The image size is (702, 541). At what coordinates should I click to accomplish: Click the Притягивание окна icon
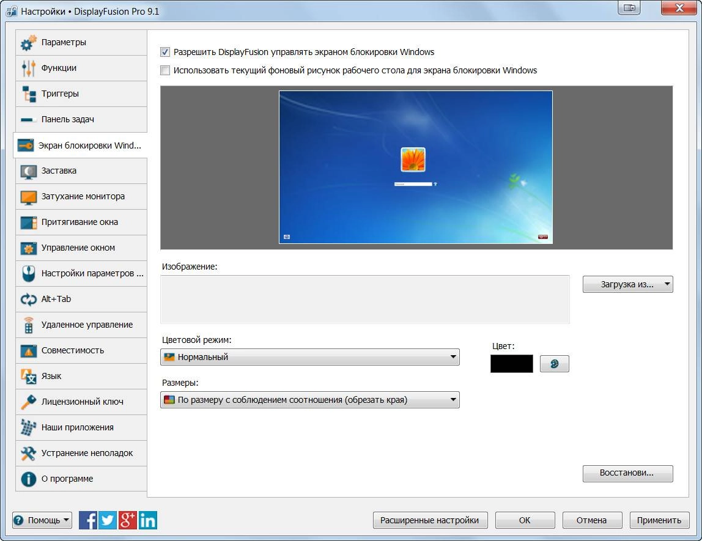tap(28, 223)
